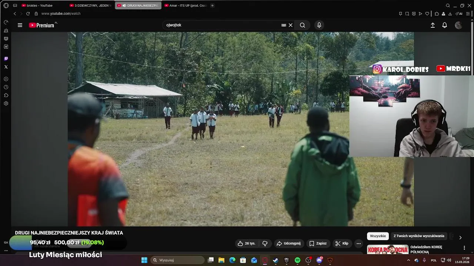Click the YouTube search box with 'ojwojtek'

(222, 25)
